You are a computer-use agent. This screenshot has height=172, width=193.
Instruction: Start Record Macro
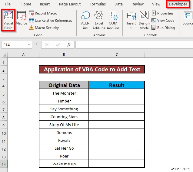(x=43, y=13)
